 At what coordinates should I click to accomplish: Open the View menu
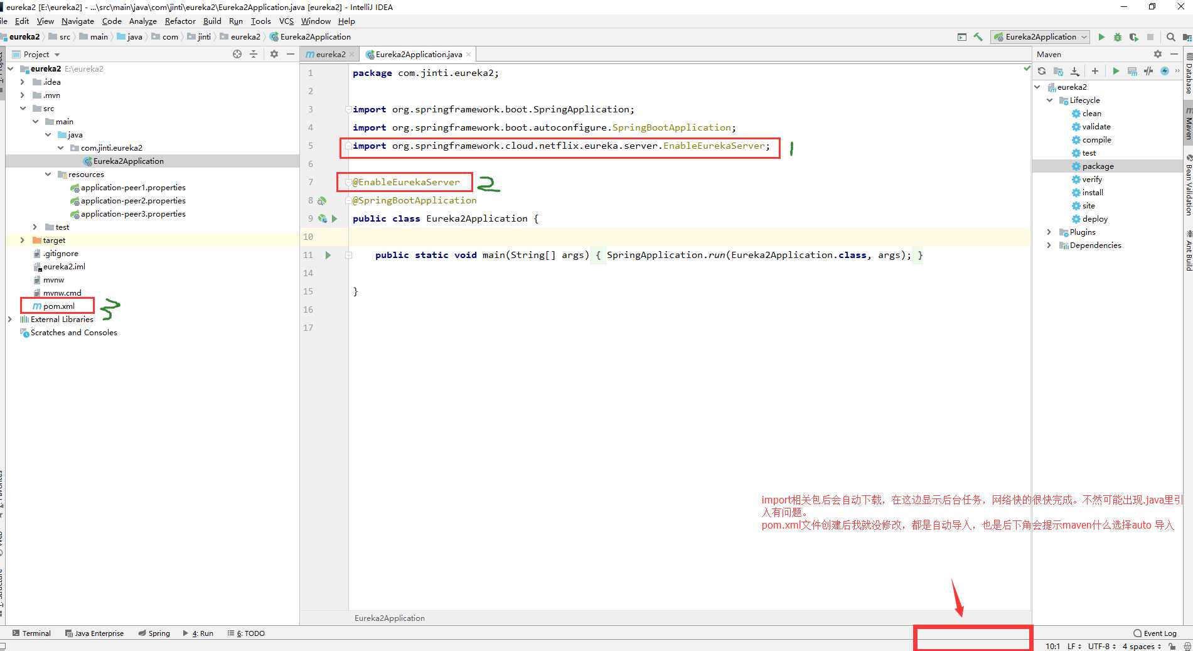pyautogui.click(x=45, y=21)
